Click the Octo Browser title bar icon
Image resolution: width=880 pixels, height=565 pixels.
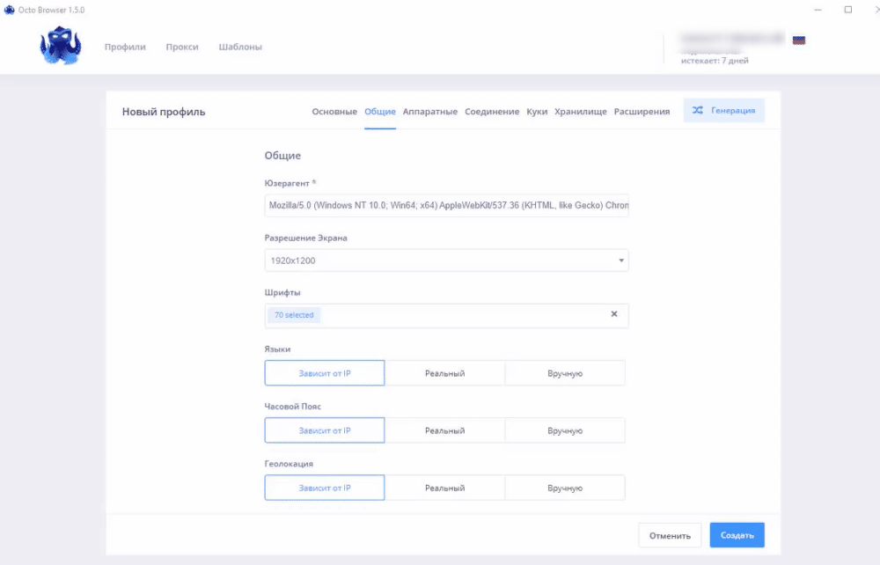point(9,10)
